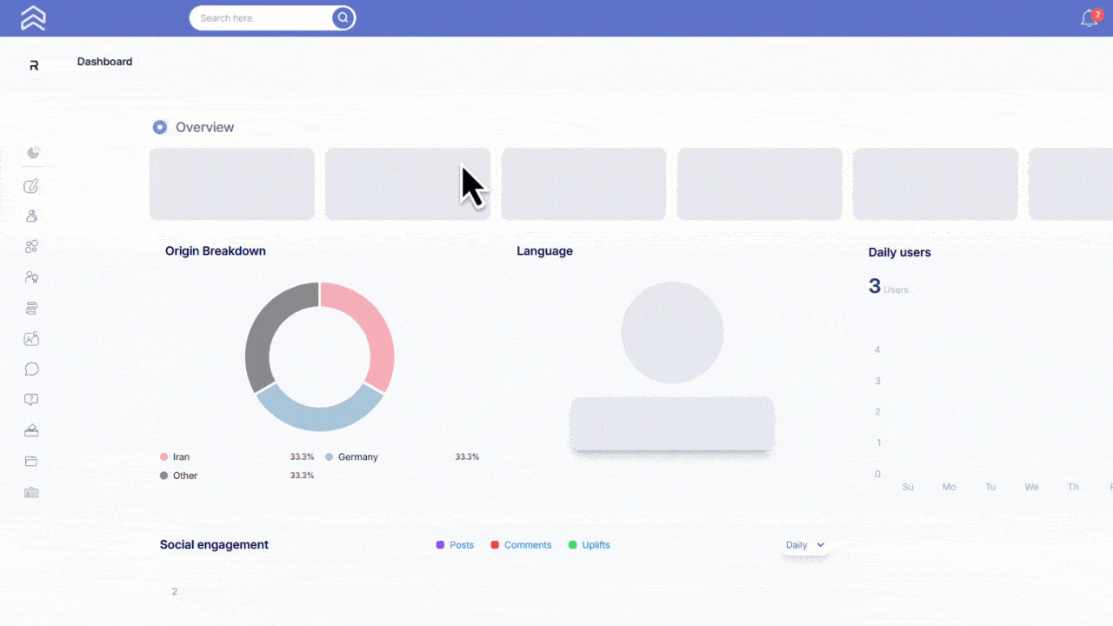
Task: Click the search magnifier button
Action: pyautogui.click(x=343, y=17)
